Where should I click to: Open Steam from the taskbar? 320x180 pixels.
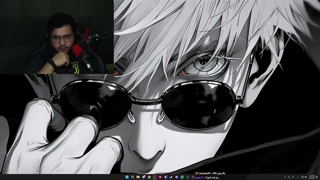[171, 177]
